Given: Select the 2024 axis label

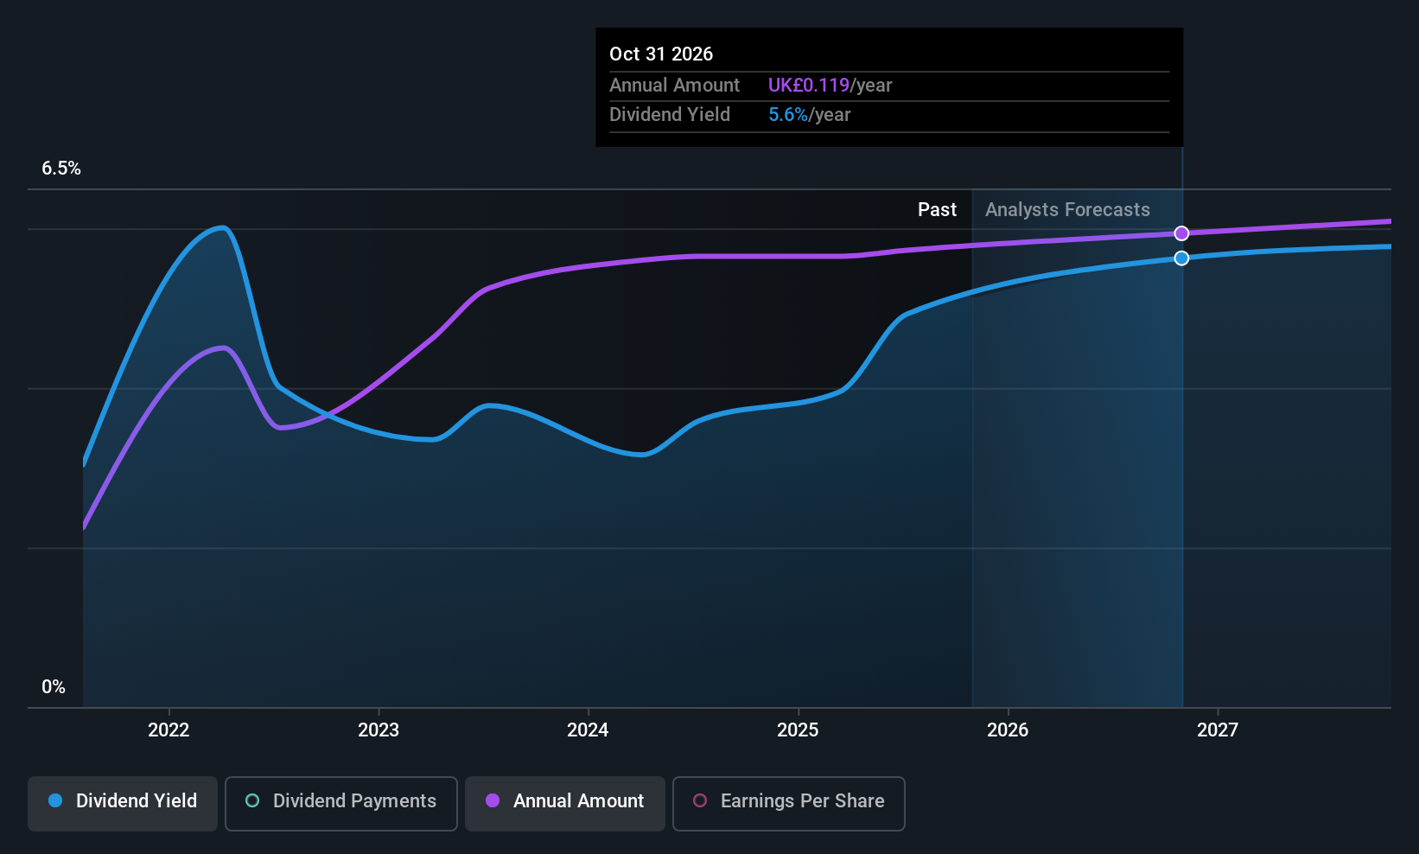Looking at the screenshot, I should pos(588,730).
